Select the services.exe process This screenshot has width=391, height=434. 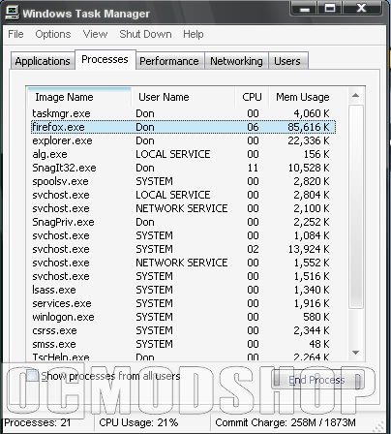point(183,303)
